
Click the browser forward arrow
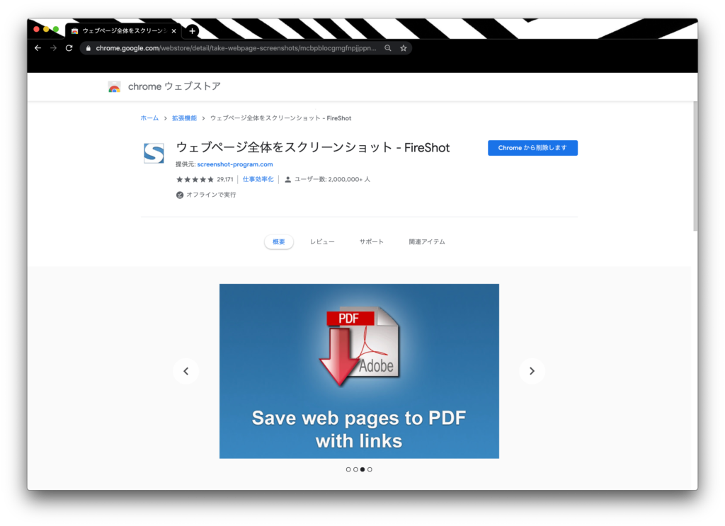[x=54, y=48]
